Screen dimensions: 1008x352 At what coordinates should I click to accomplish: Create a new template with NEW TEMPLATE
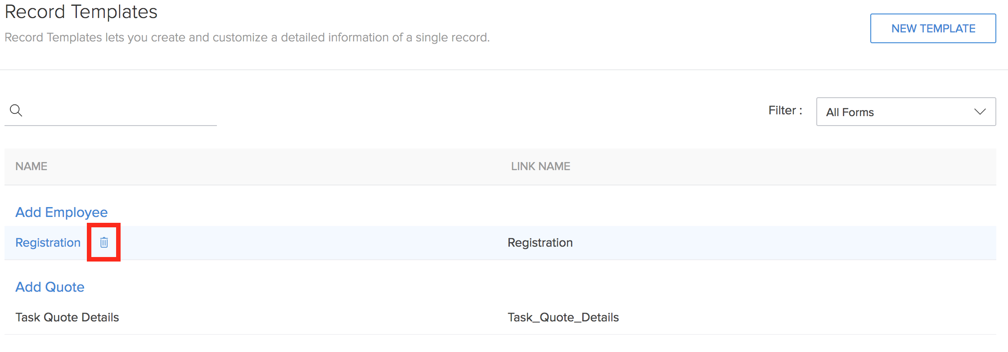coord(933,28)
